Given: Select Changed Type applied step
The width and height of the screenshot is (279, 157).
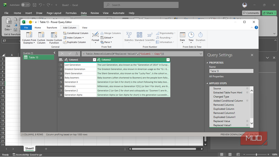Looking at the screenshot, I should [x=221, y=96].
